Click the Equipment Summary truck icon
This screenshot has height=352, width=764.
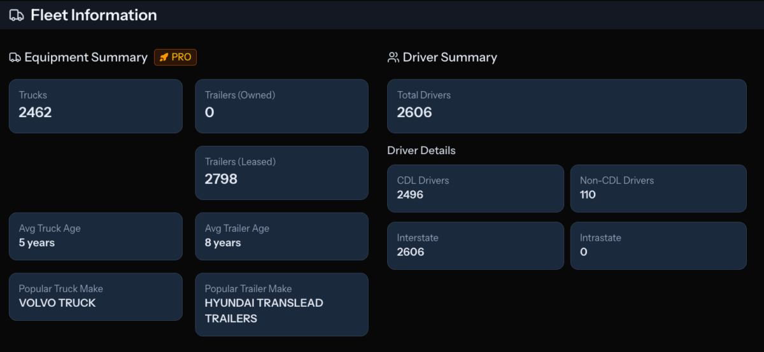click(15, 57)
